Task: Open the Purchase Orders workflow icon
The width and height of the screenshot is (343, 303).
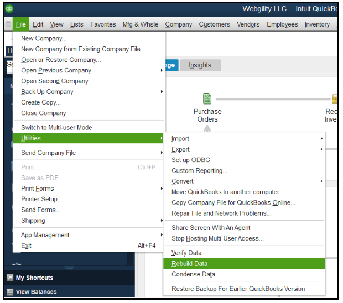Action: click(207, 100)
